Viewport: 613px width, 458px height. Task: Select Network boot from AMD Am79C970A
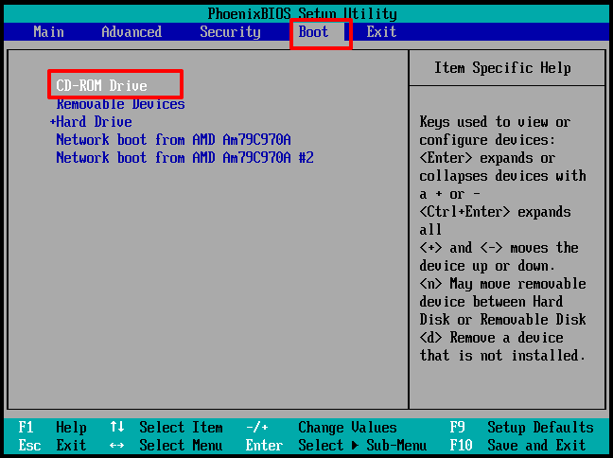tap(173, 140)
